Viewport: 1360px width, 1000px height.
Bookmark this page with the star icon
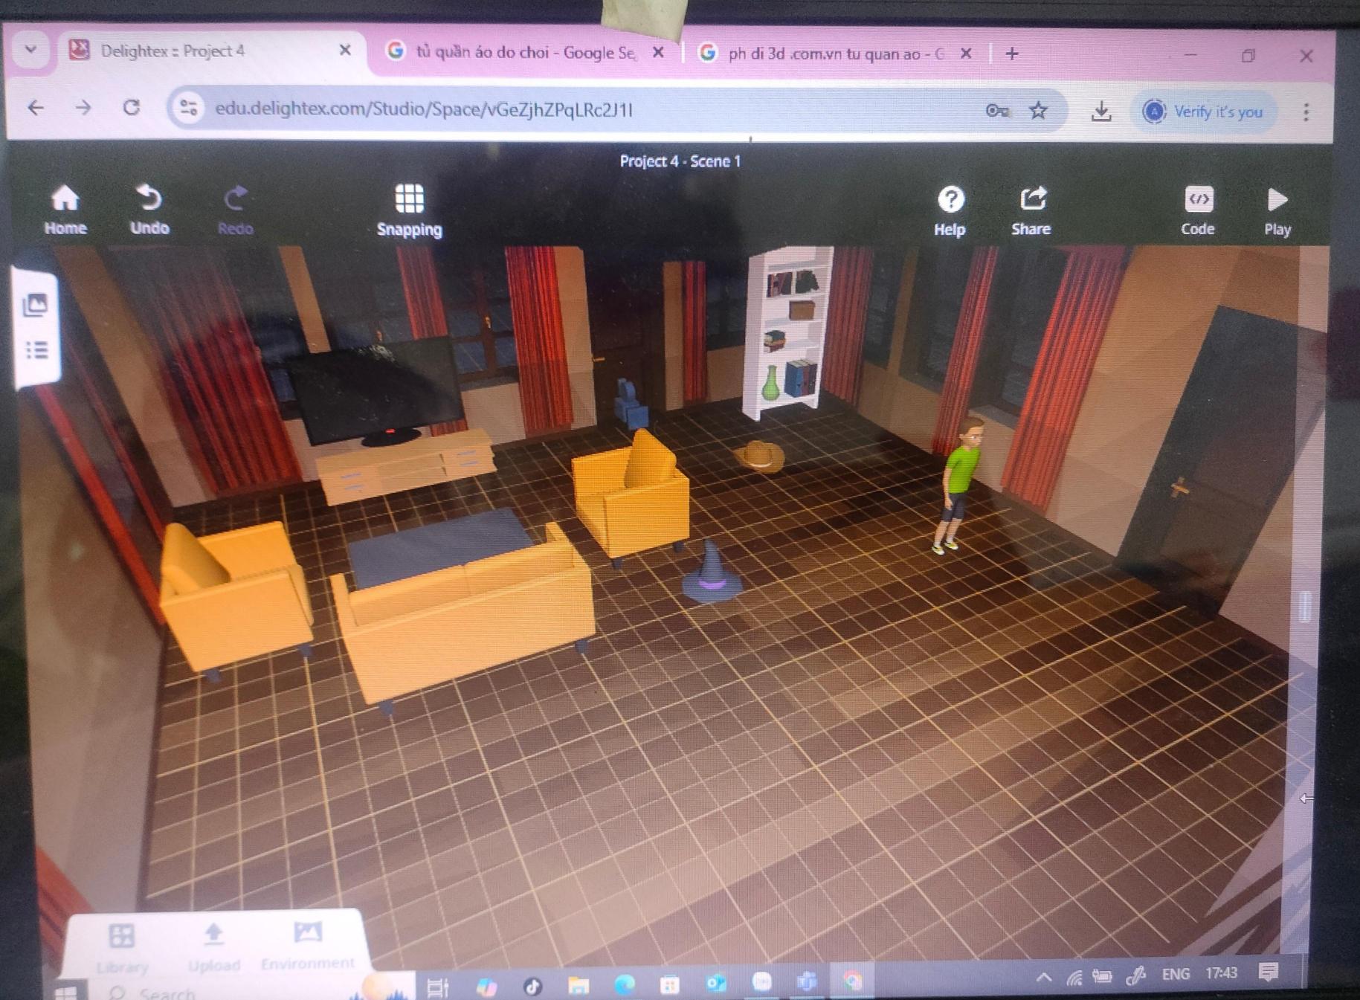1038,111
